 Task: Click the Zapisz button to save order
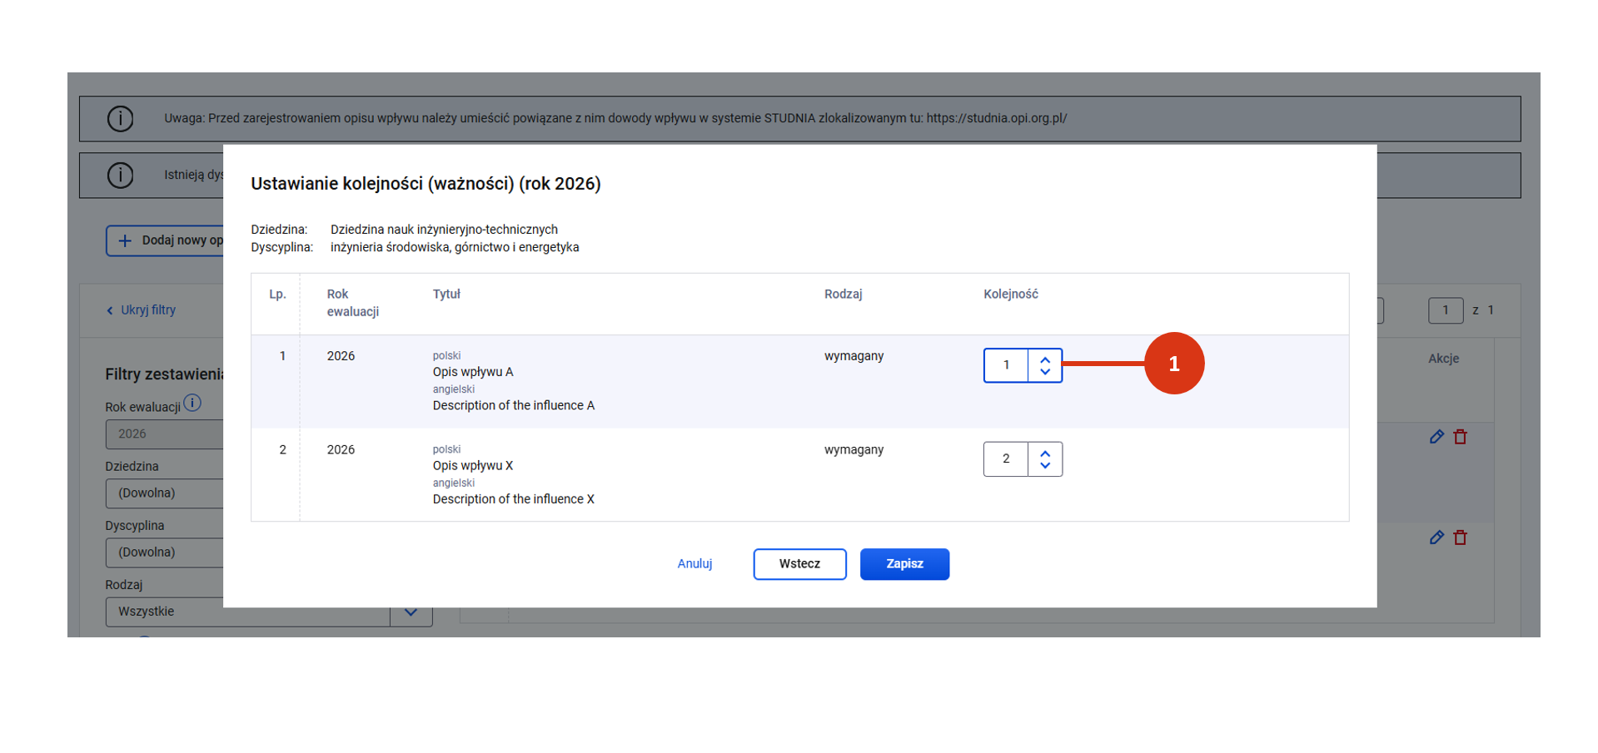coord(904,564)
